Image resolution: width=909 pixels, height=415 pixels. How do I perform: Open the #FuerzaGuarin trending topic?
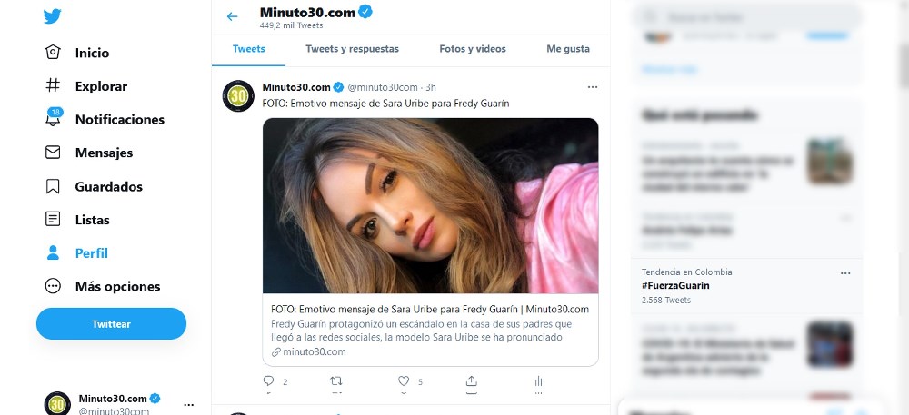(675, 285)
